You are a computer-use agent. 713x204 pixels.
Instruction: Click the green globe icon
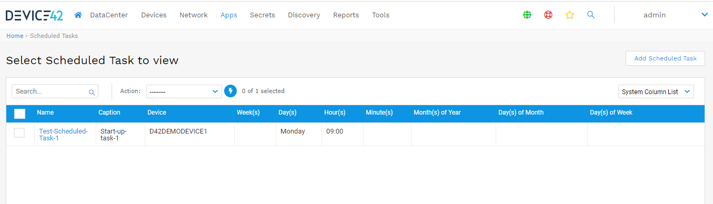527,15
